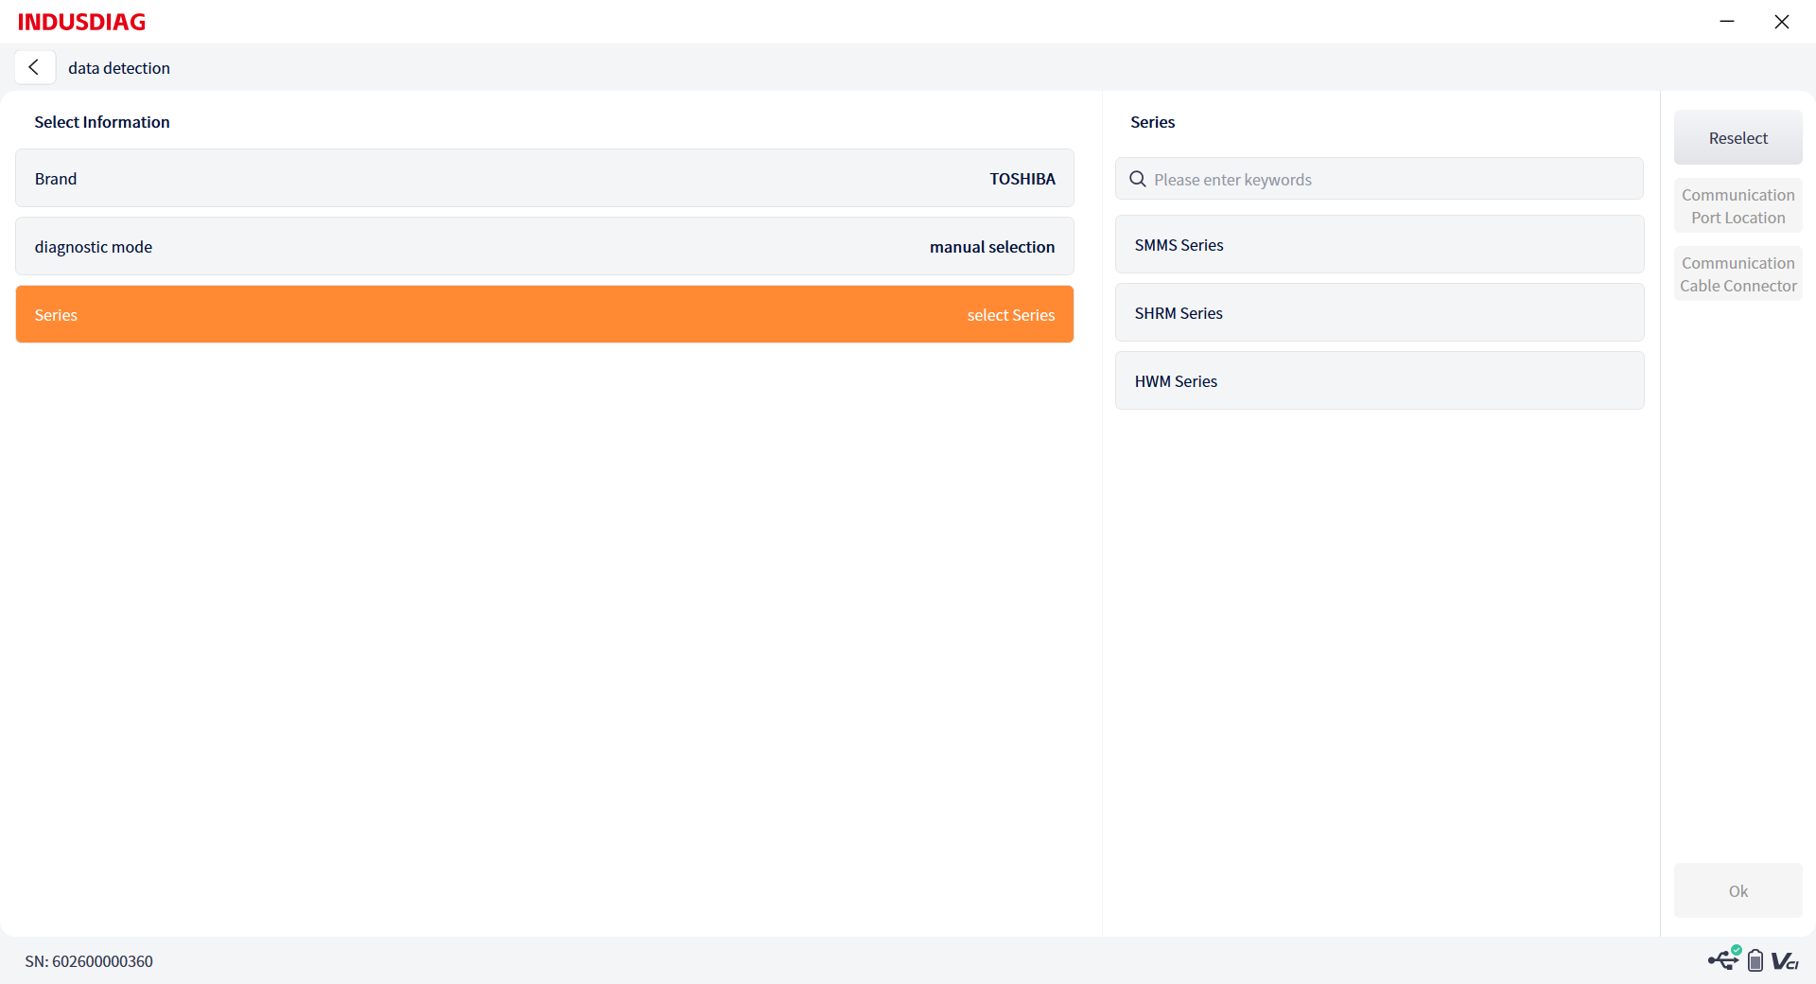Image resolution: width=1816 pixels, height=984 pixels.
Task: Click the Ok button
Action: click(1737, 890)
